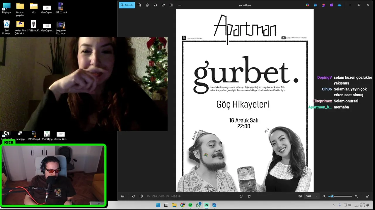Click the Cih06 username in chat

(327, 89)
